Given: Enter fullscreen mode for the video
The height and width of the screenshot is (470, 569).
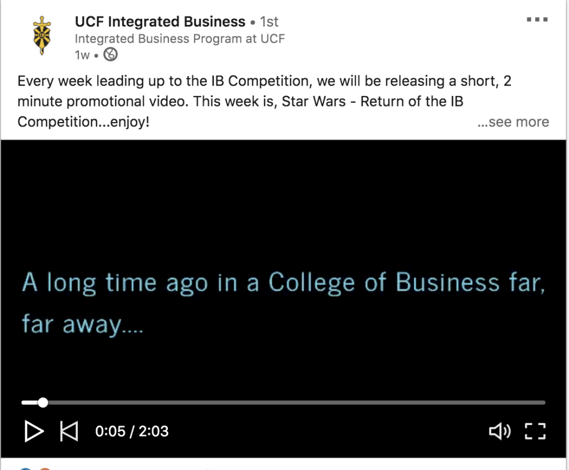Looking at the screenshot, I should click(535, 431).
